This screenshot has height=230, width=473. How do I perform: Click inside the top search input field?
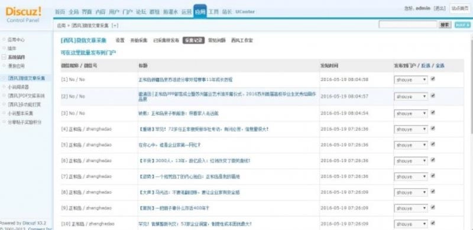(407, 25)
